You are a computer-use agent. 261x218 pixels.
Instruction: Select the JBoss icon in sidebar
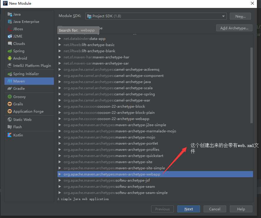(10, 29)
